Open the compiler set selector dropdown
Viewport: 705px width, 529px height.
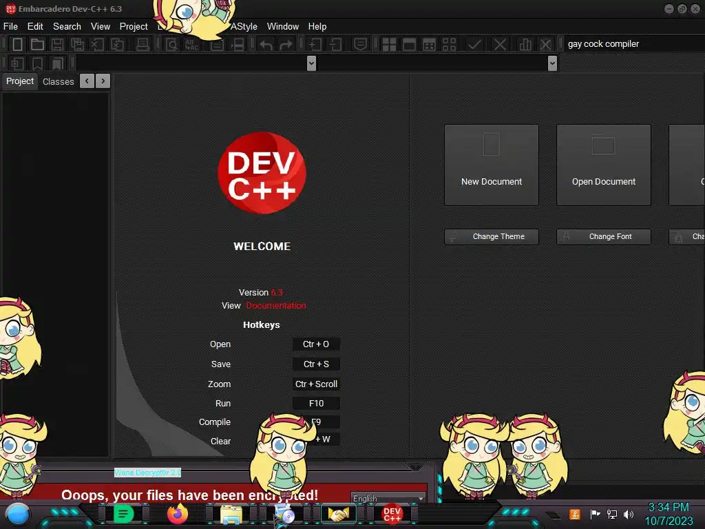click(634, 43)
